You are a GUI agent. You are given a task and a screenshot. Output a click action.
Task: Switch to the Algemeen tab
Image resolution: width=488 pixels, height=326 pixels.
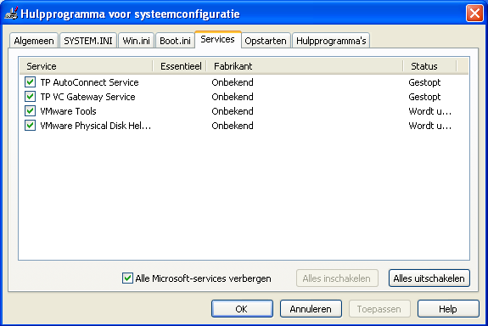[34, 41]
